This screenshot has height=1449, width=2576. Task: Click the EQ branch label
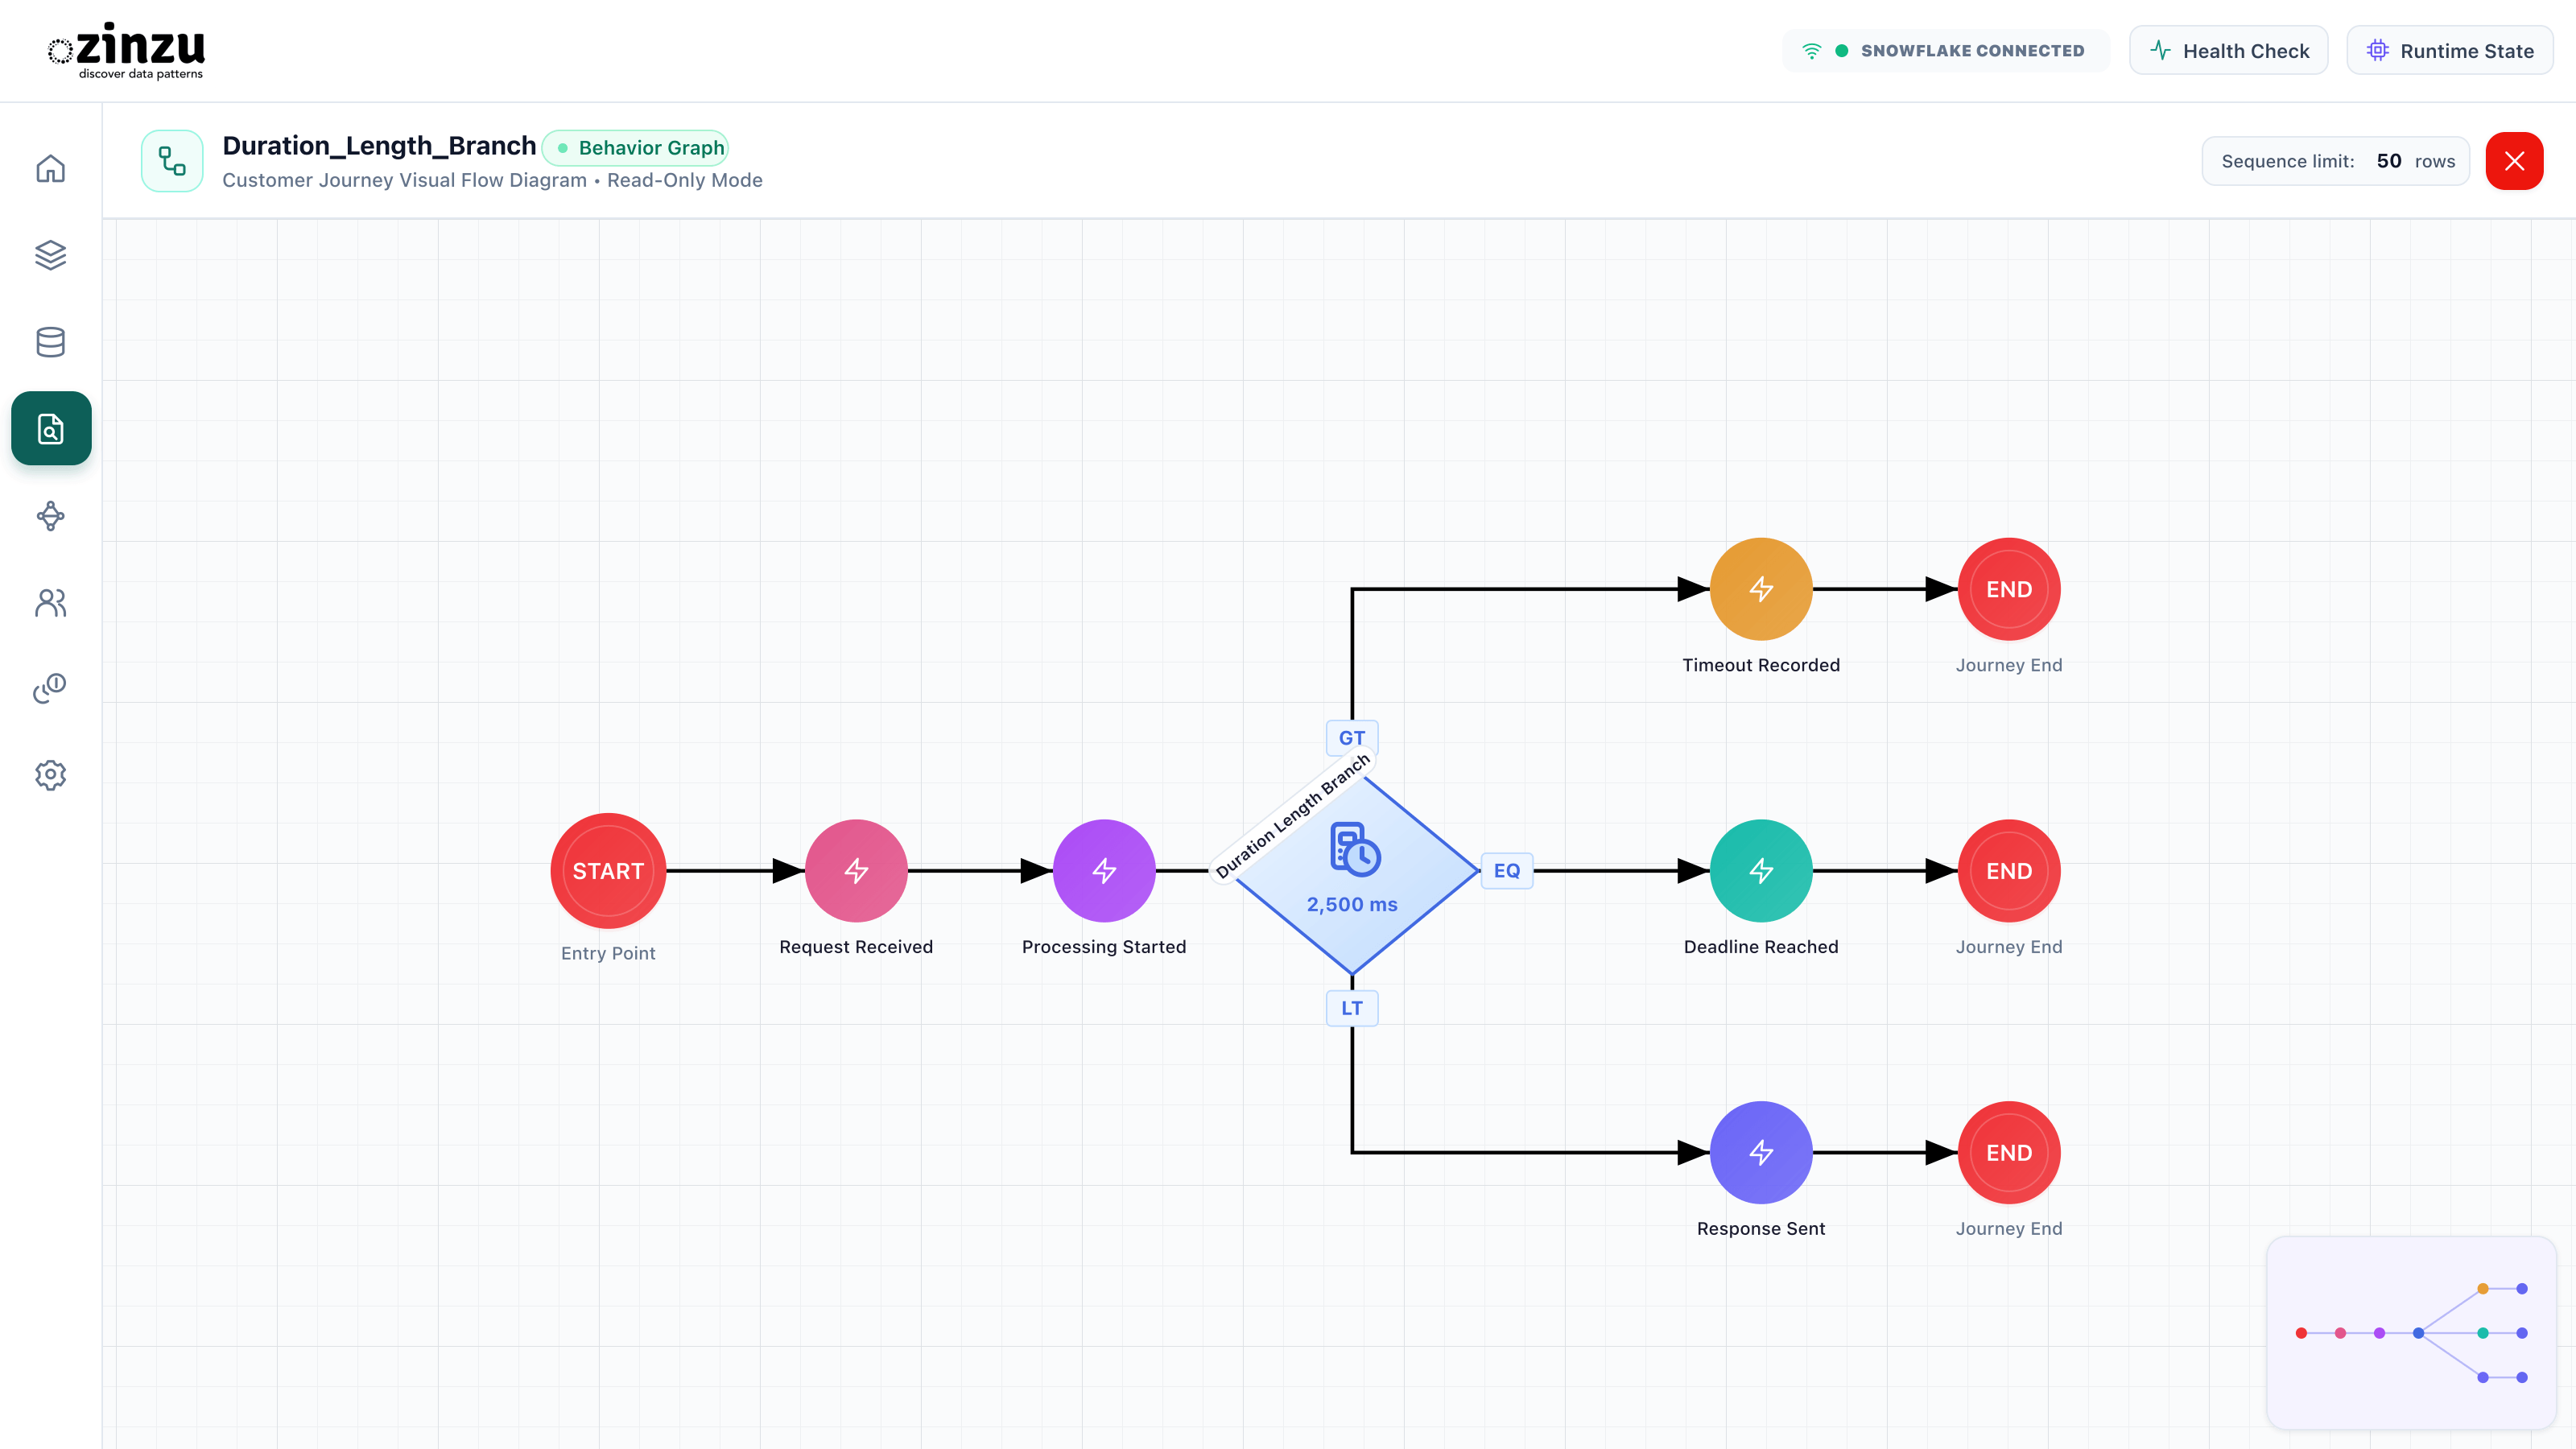pos(1507,871)
